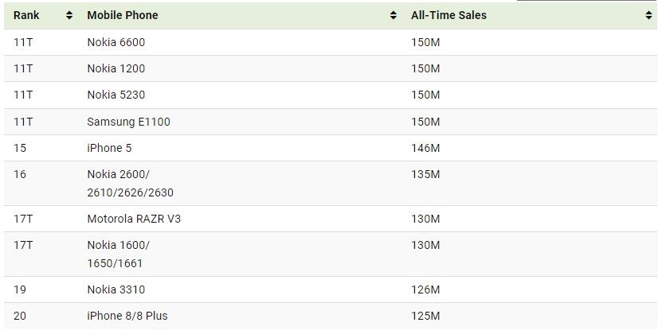Image resolution: width=658 pixels, height=334 pixels.
Task: Sort by the All-Time Sales header label
Action: [x=448, y=15]
